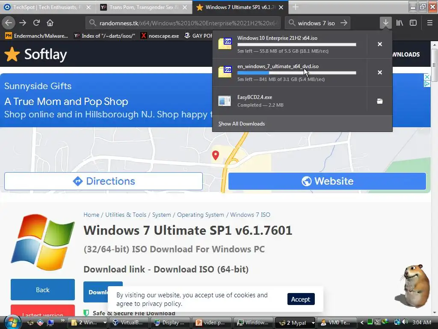
Task: Click the Softlay star logo
Action: pos(12,54)
